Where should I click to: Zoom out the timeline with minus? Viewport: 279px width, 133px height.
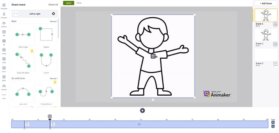coord(273,126)
